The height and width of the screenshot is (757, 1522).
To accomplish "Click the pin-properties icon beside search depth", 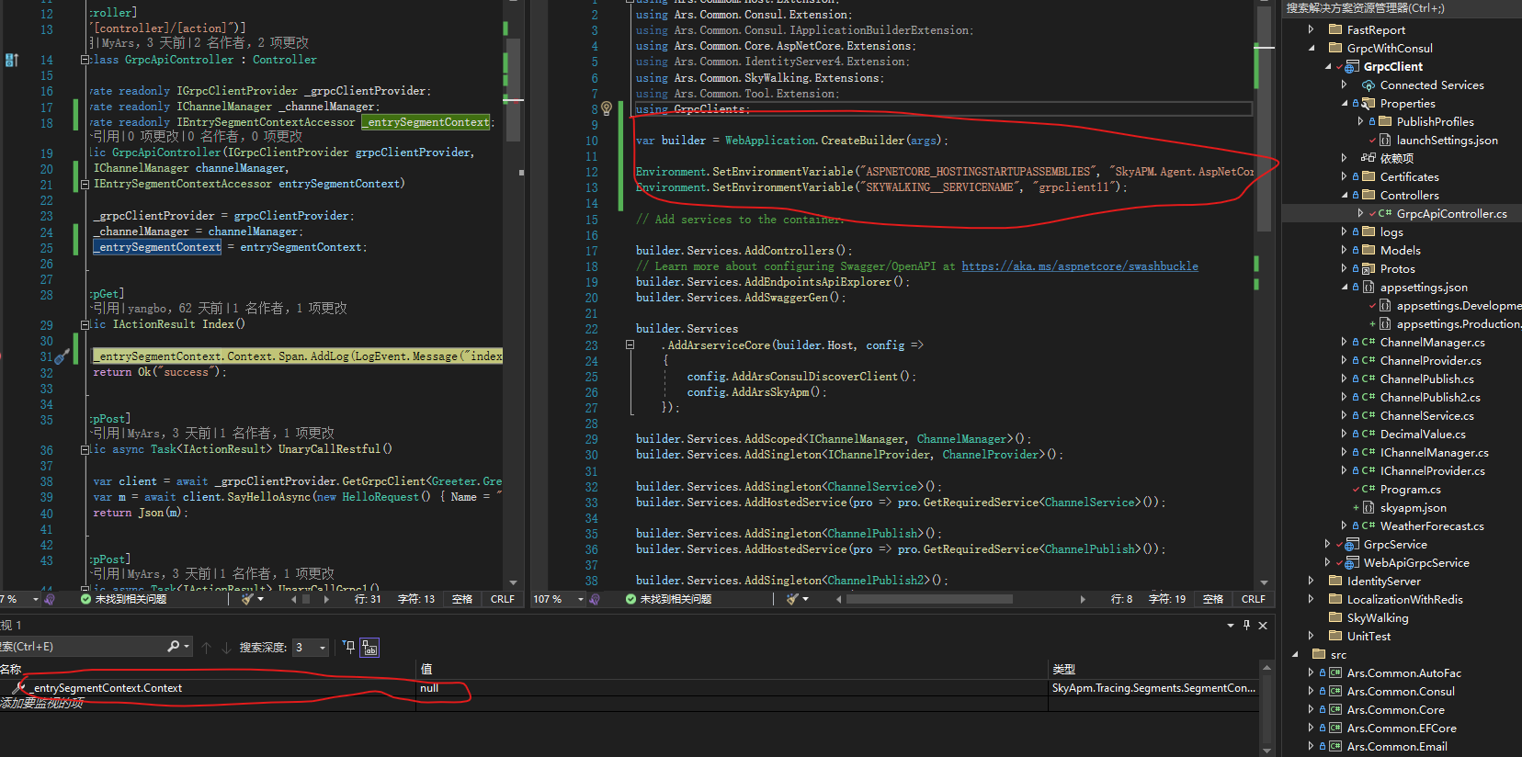I will click(x=348, y=647).
